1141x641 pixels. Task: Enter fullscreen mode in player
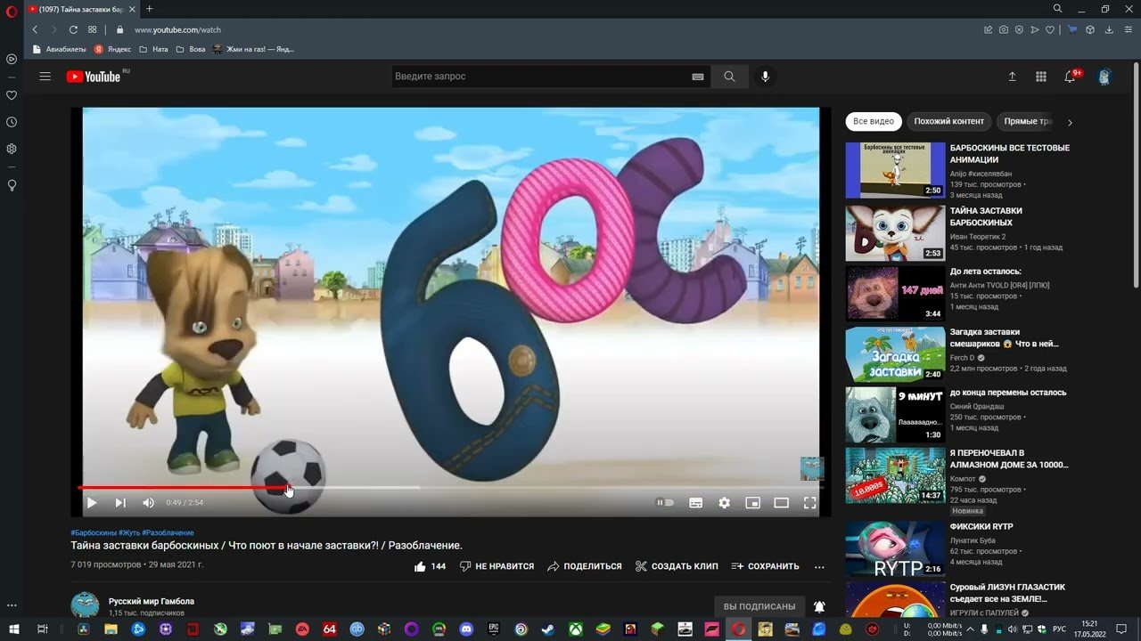[x=809, y=503]
